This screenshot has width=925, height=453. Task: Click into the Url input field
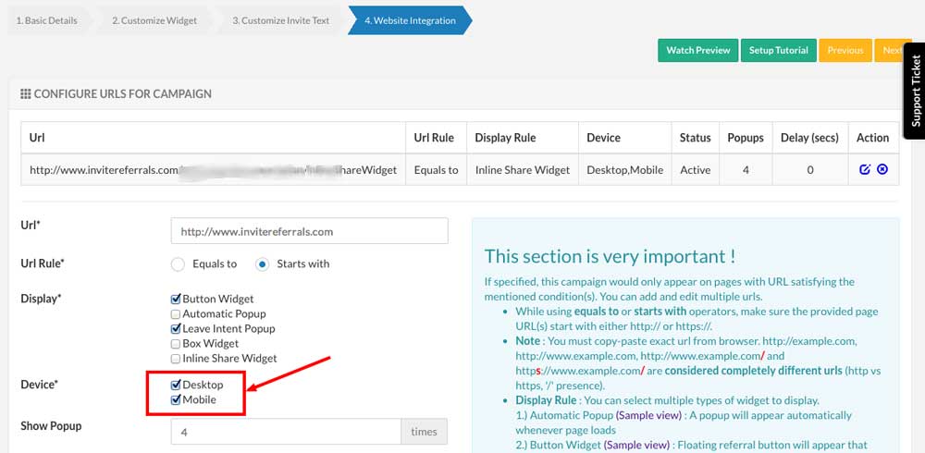pos(310,231)
